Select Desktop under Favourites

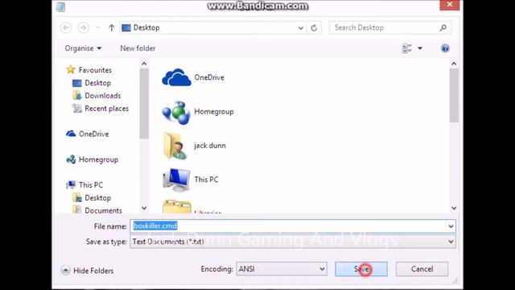[92, 83]
